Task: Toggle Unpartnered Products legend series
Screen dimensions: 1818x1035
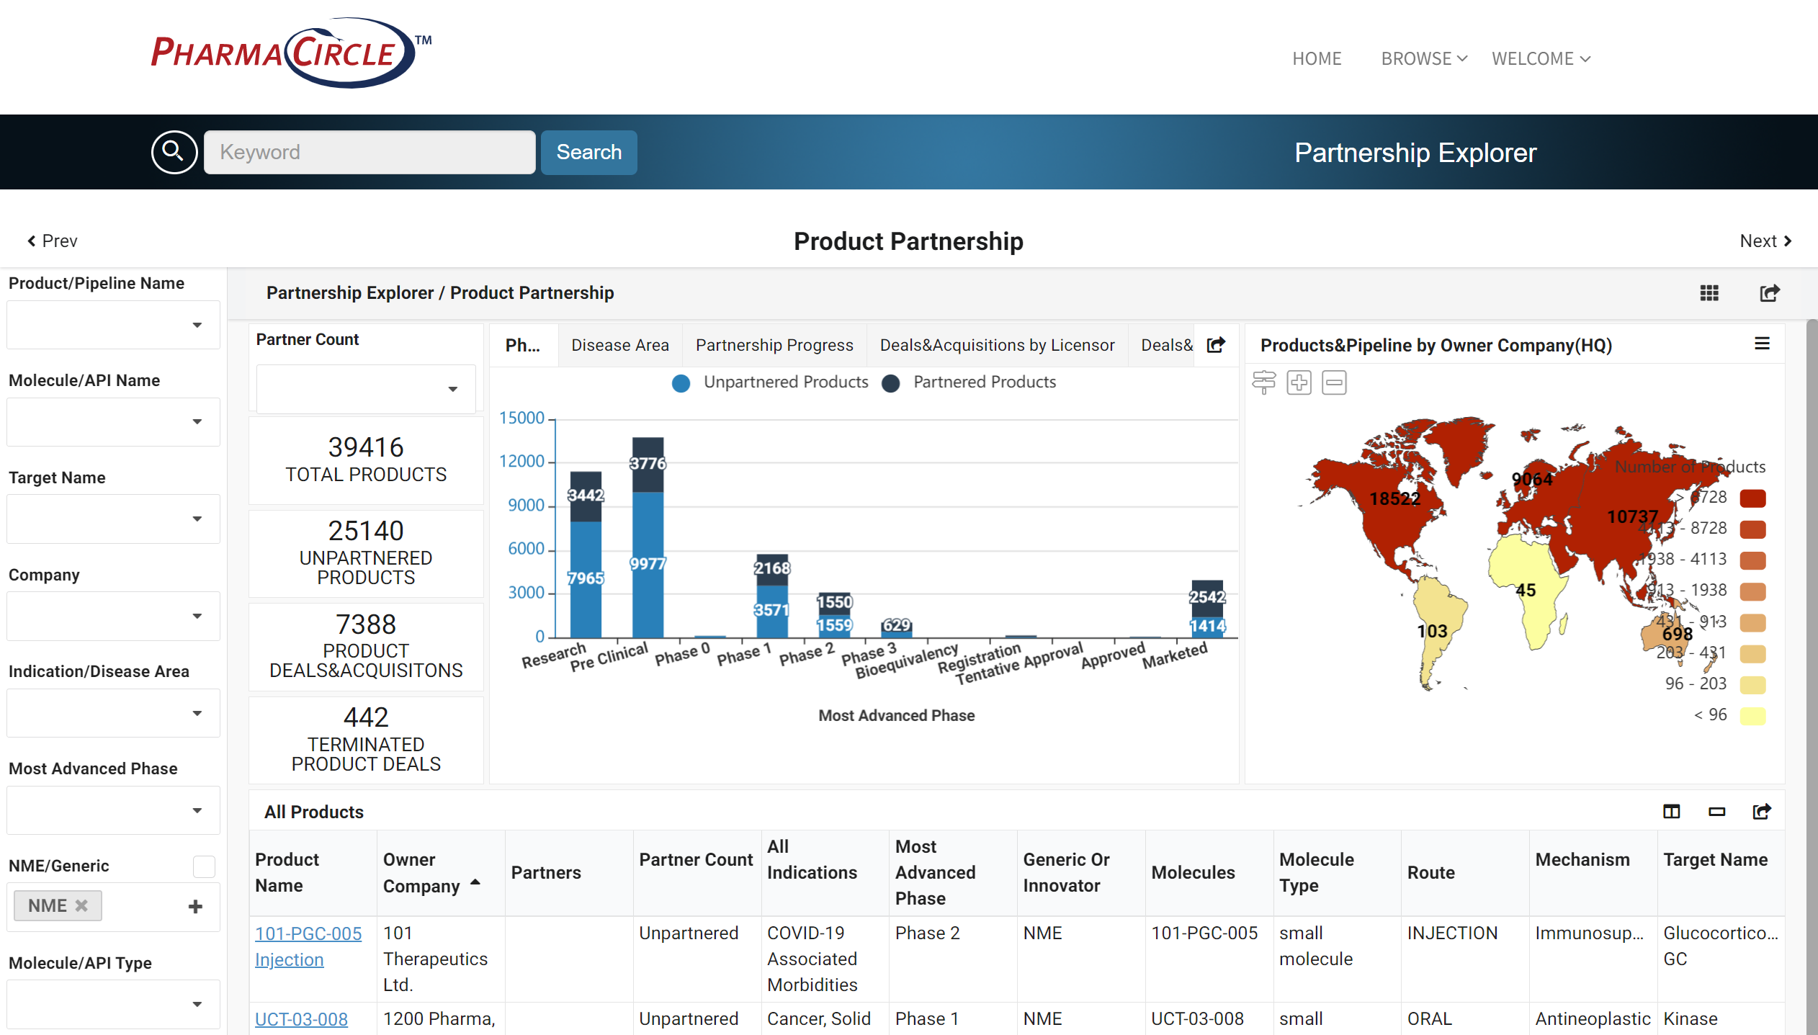Action: (770, 382)
